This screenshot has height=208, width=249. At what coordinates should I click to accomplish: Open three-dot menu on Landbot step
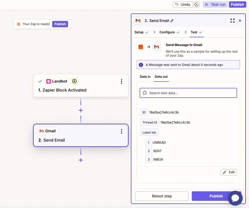pyautogui.click(x=122, y=82)
